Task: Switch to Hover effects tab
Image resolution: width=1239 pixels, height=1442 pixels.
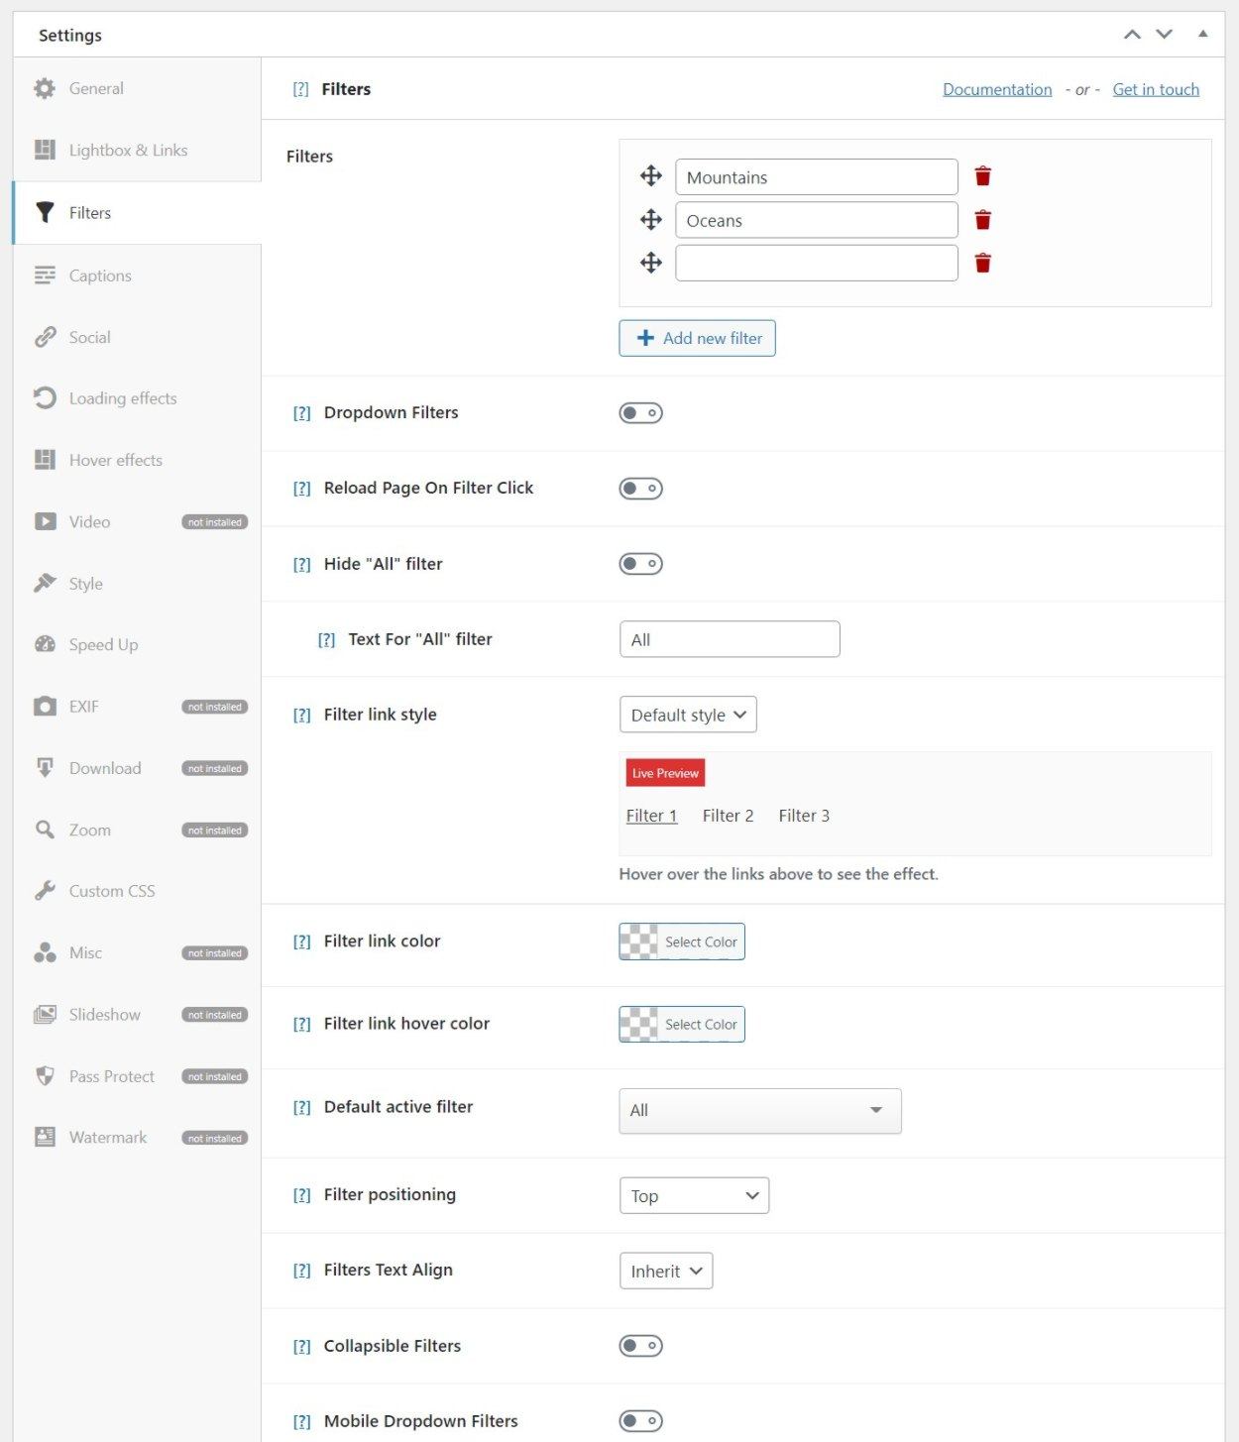Action: pyautogui.click(x=137, y=460)
